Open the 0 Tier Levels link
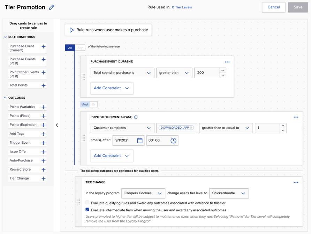Image resolution: width=311 pixels, height=234 pixels. pyautogui.click(x=182, y=7)
